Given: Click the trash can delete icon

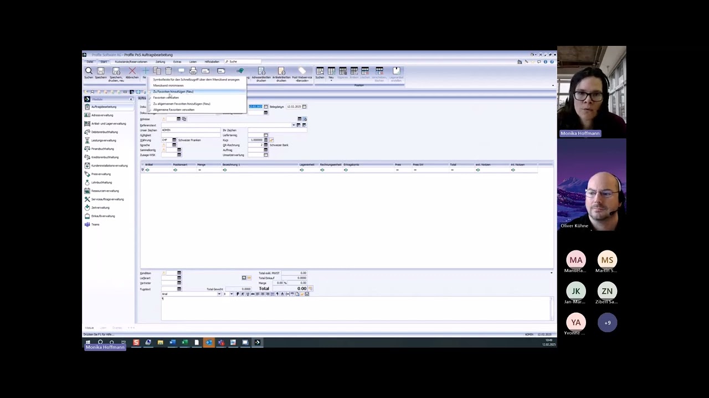Looking at the screenshot, I should (168, 71).
